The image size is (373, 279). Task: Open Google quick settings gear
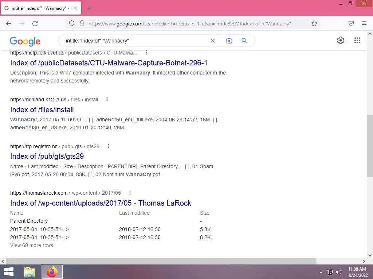[x=341, y=40]
